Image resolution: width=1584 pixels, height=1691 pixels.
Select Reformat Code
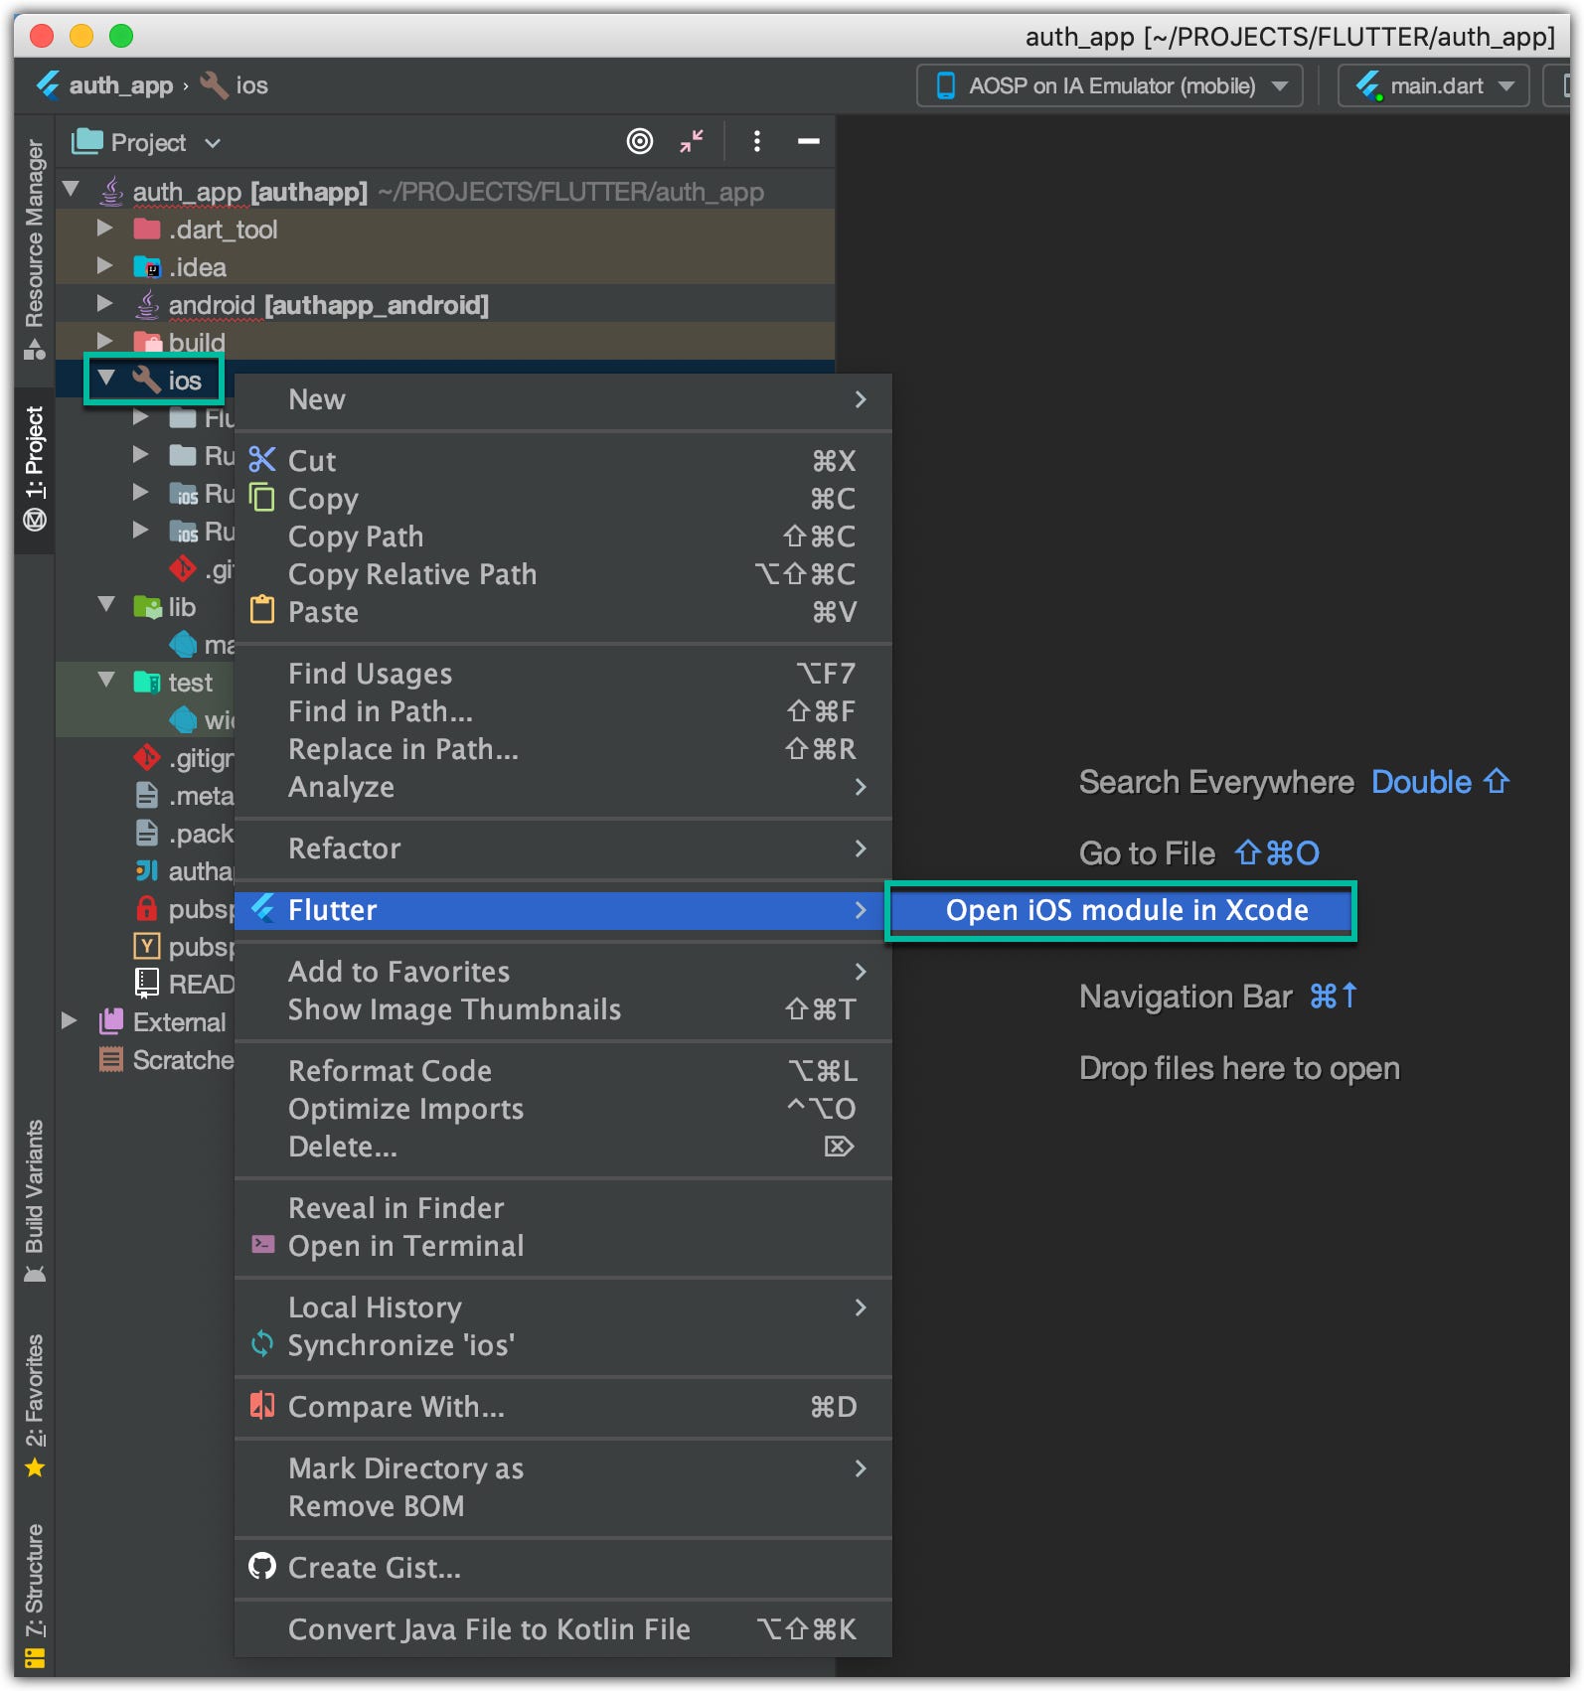click(563, 1071)
